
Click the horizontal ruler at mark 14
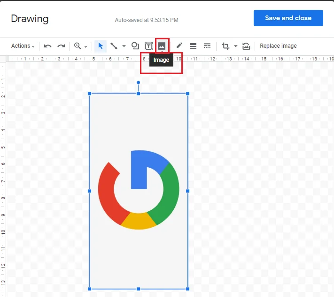coord(247,59)
